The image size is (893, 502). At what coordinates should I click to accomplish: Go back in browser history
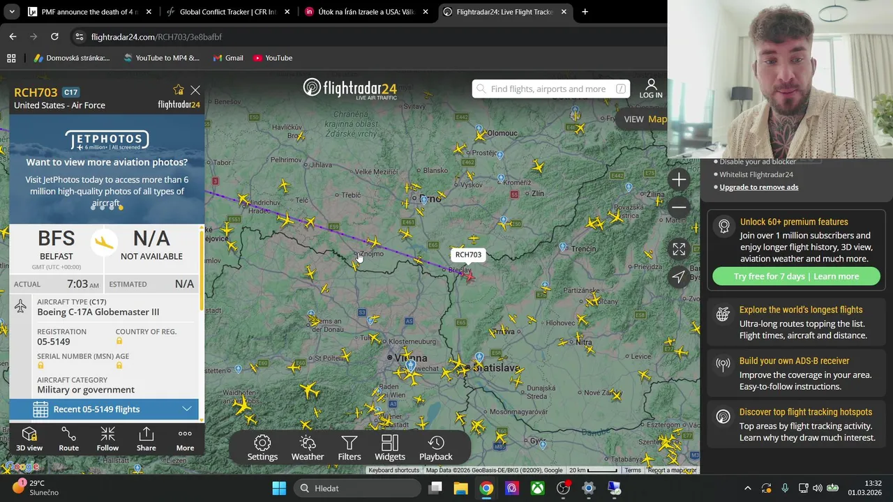(13, 36)
